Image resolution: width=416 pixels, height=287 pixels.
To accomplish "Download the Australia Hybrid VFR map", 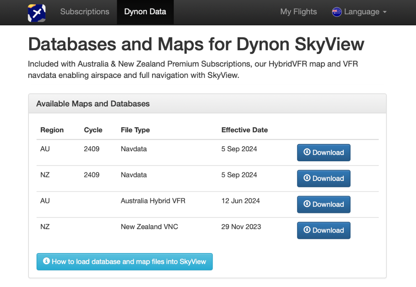I will pyautogui.click(x=324, y=204).
